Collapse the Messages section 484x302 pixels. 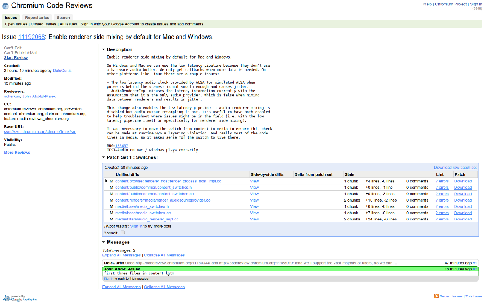tap(104, 242)
